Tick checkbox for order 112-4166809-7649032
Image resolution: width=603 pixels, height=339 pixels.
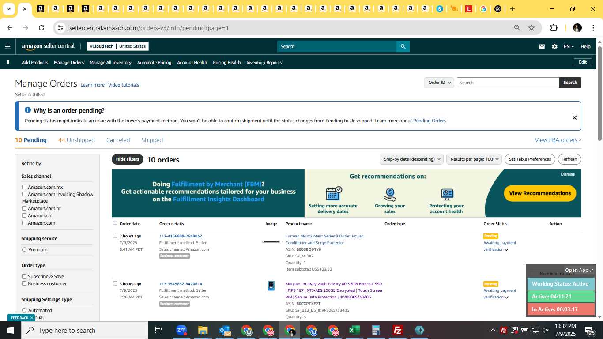[x=115, y=236]
